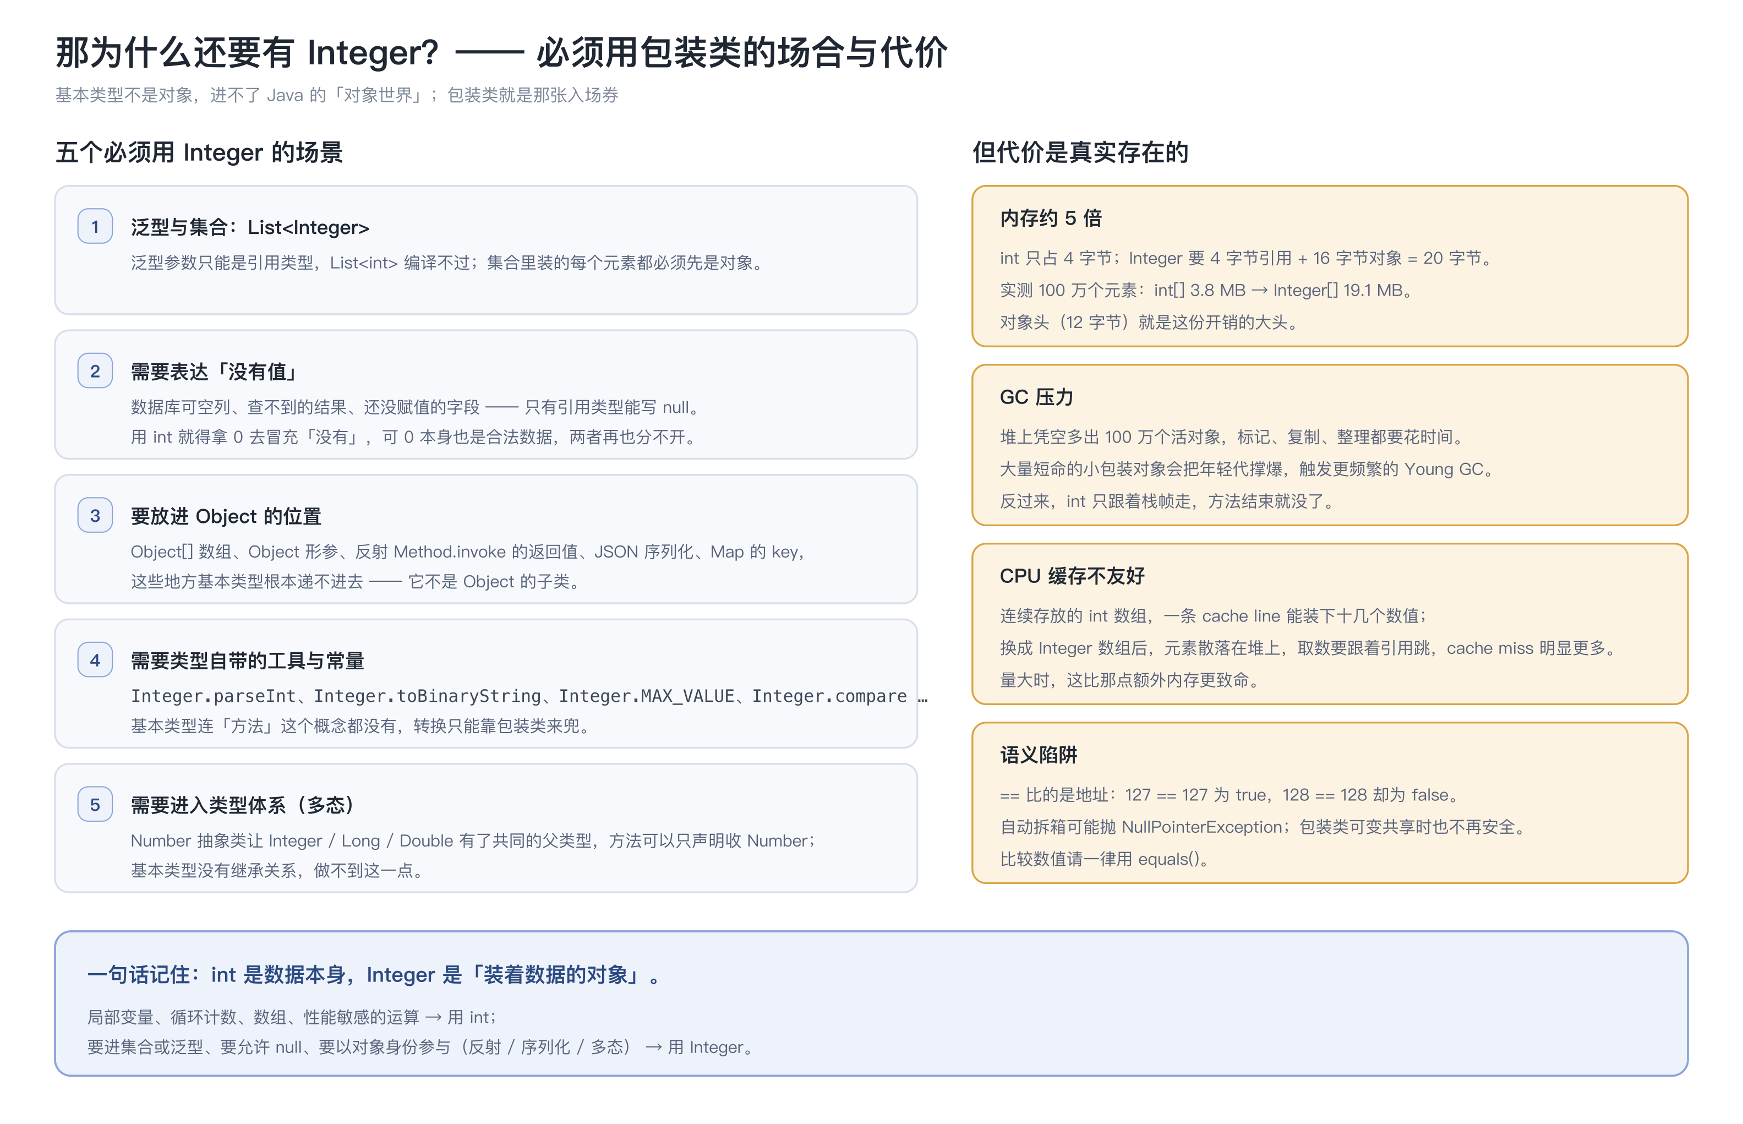
Task: Click the code line Integer.parseInt、Integer.toBinaryString
Action: click(x=529, y=696)
